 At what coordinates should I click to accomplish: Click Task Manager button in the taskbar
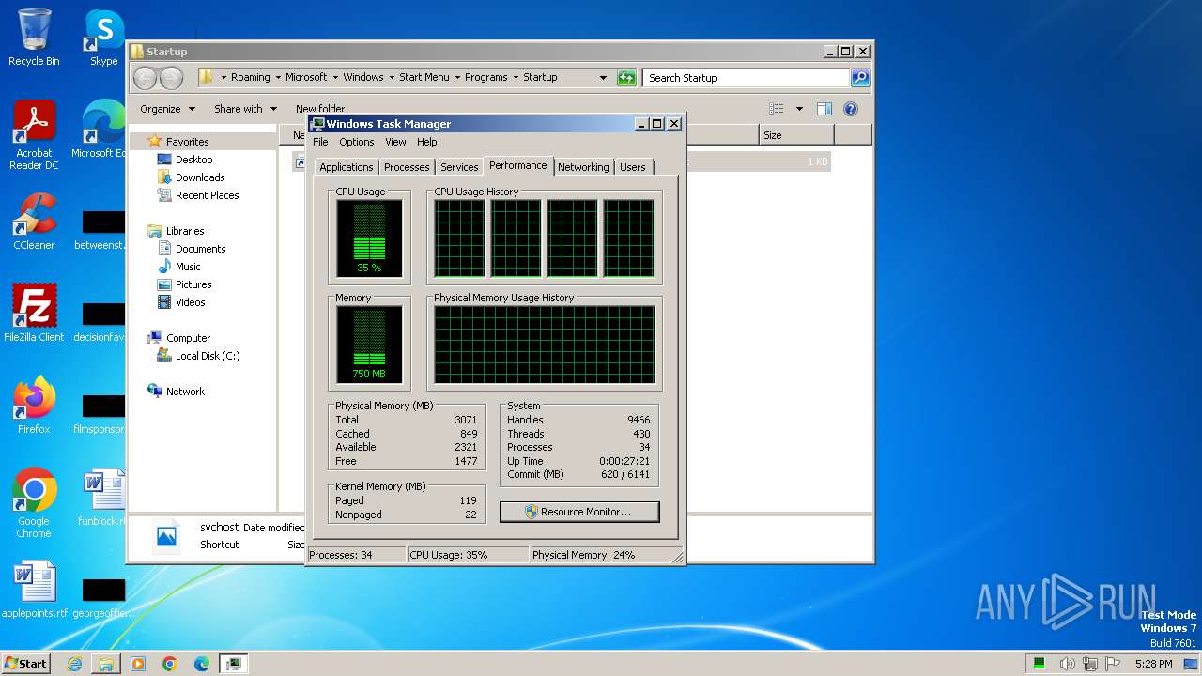(x=234, y=664)
